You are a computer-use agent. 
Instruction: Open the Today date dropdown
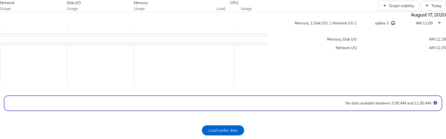(x=433, y=6)
